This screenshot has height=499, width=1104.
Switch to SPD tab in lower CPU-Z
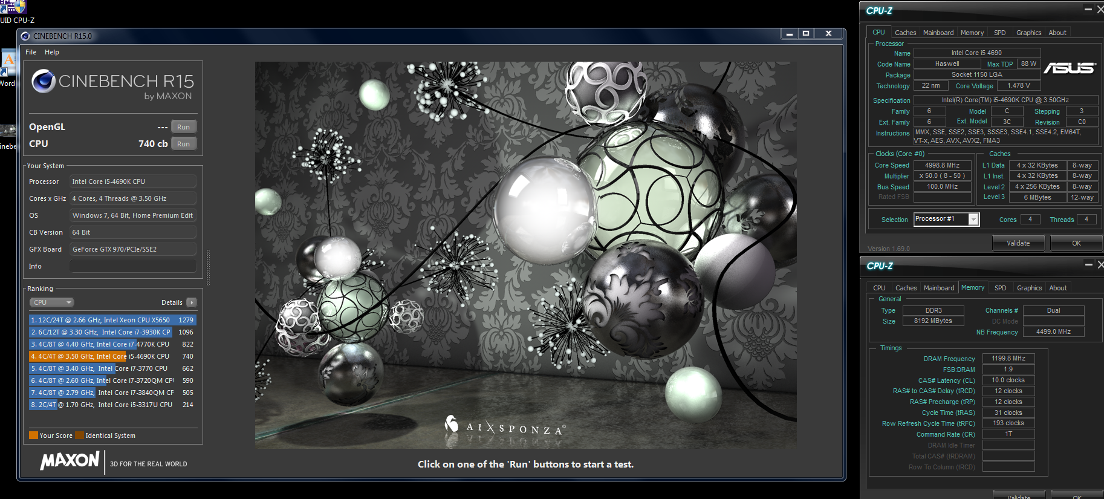[1001, 288]
